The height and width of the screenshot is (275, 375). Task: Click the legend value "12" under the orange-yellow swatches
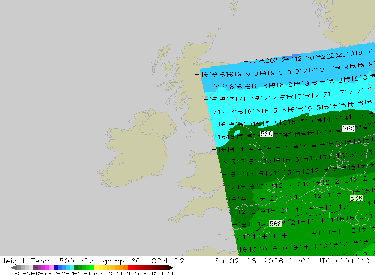pyautogui.click(x=111, y=273)
